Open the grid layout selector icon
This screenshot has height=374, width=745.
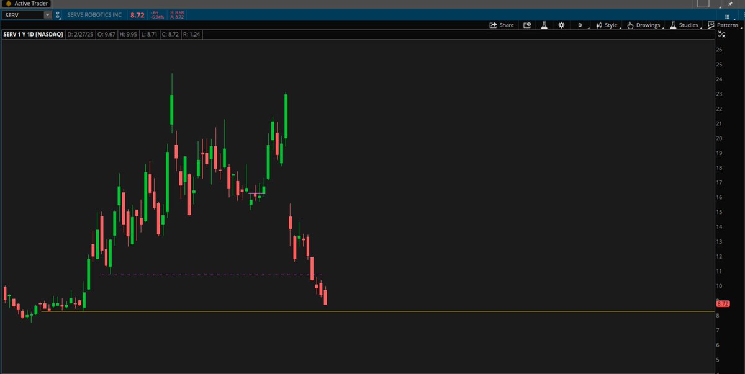(x=728, y=16)
